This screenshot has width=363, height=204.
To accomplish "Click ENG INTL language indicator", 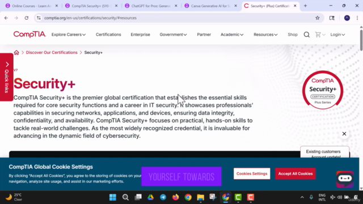I will [322, 197].
